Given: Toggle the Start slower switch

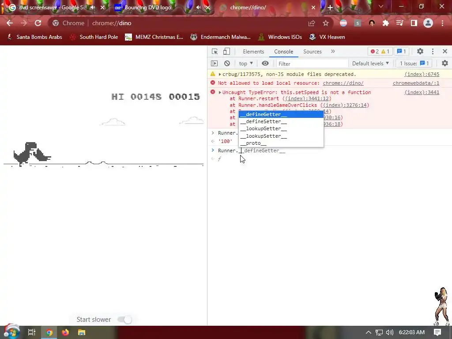Looking at the screenshot, I should coord(125,320).
